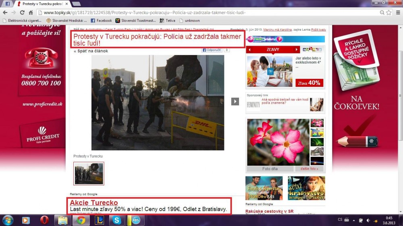Open large pink flower Foto dňa image
403x226 pixels.
(278, 142)
